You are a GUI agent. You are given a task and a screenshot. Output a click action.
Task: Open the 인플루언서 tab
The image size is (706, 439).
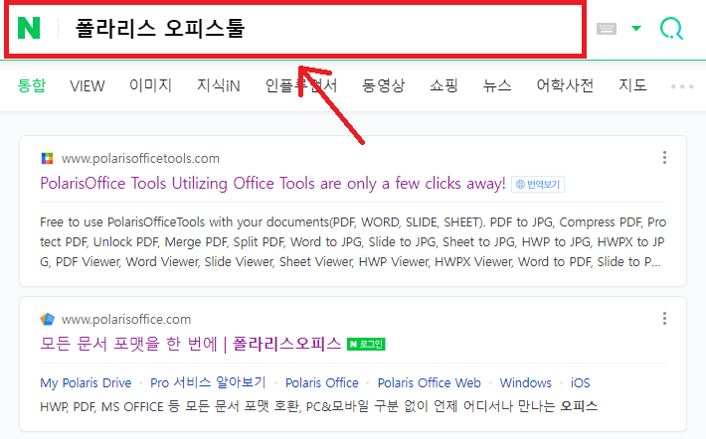[x=300, y=85]
